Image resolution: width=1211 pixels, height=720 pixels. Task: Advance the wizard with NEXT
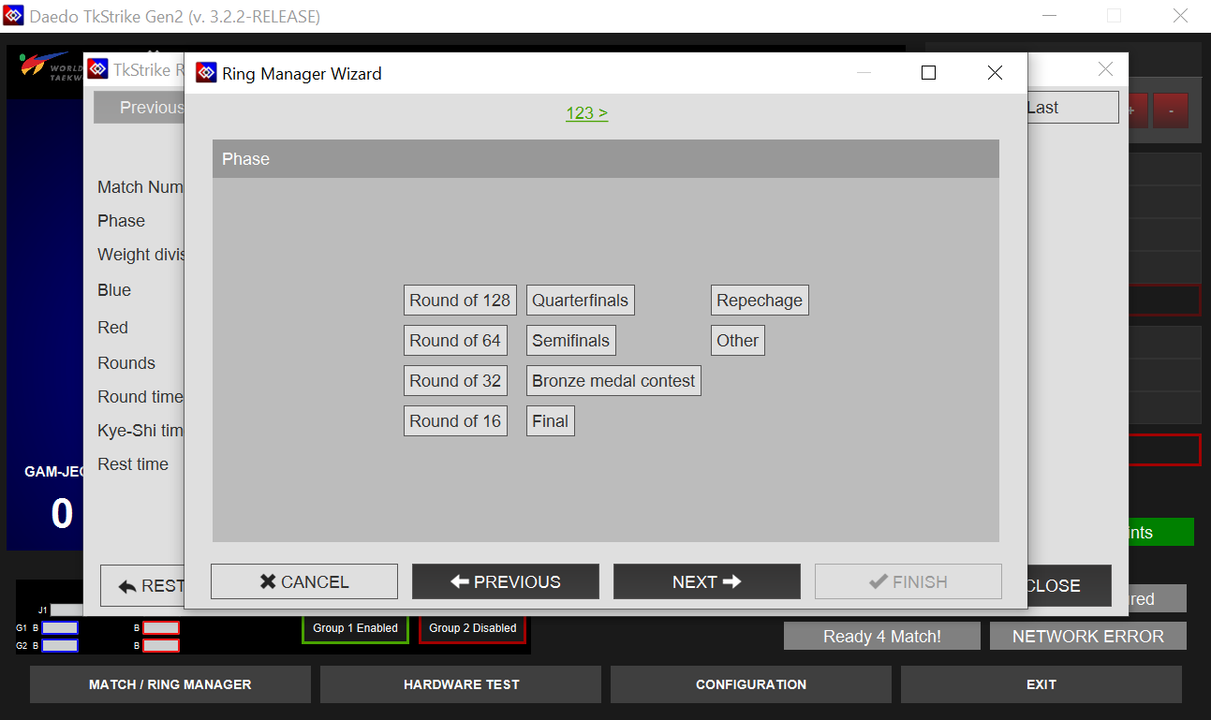coord(706,581)
